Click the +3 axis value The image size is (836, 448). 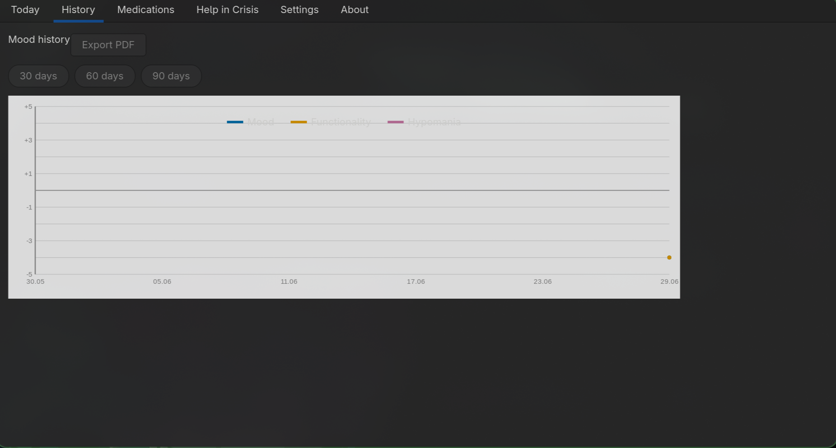point(28,140)
